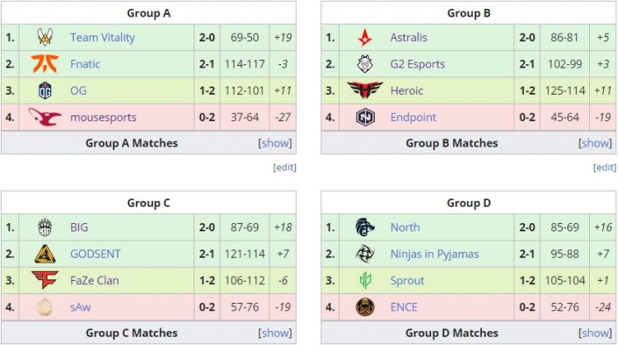
Task: Open the edit link below Group A
Action: (x=284, y=167)
